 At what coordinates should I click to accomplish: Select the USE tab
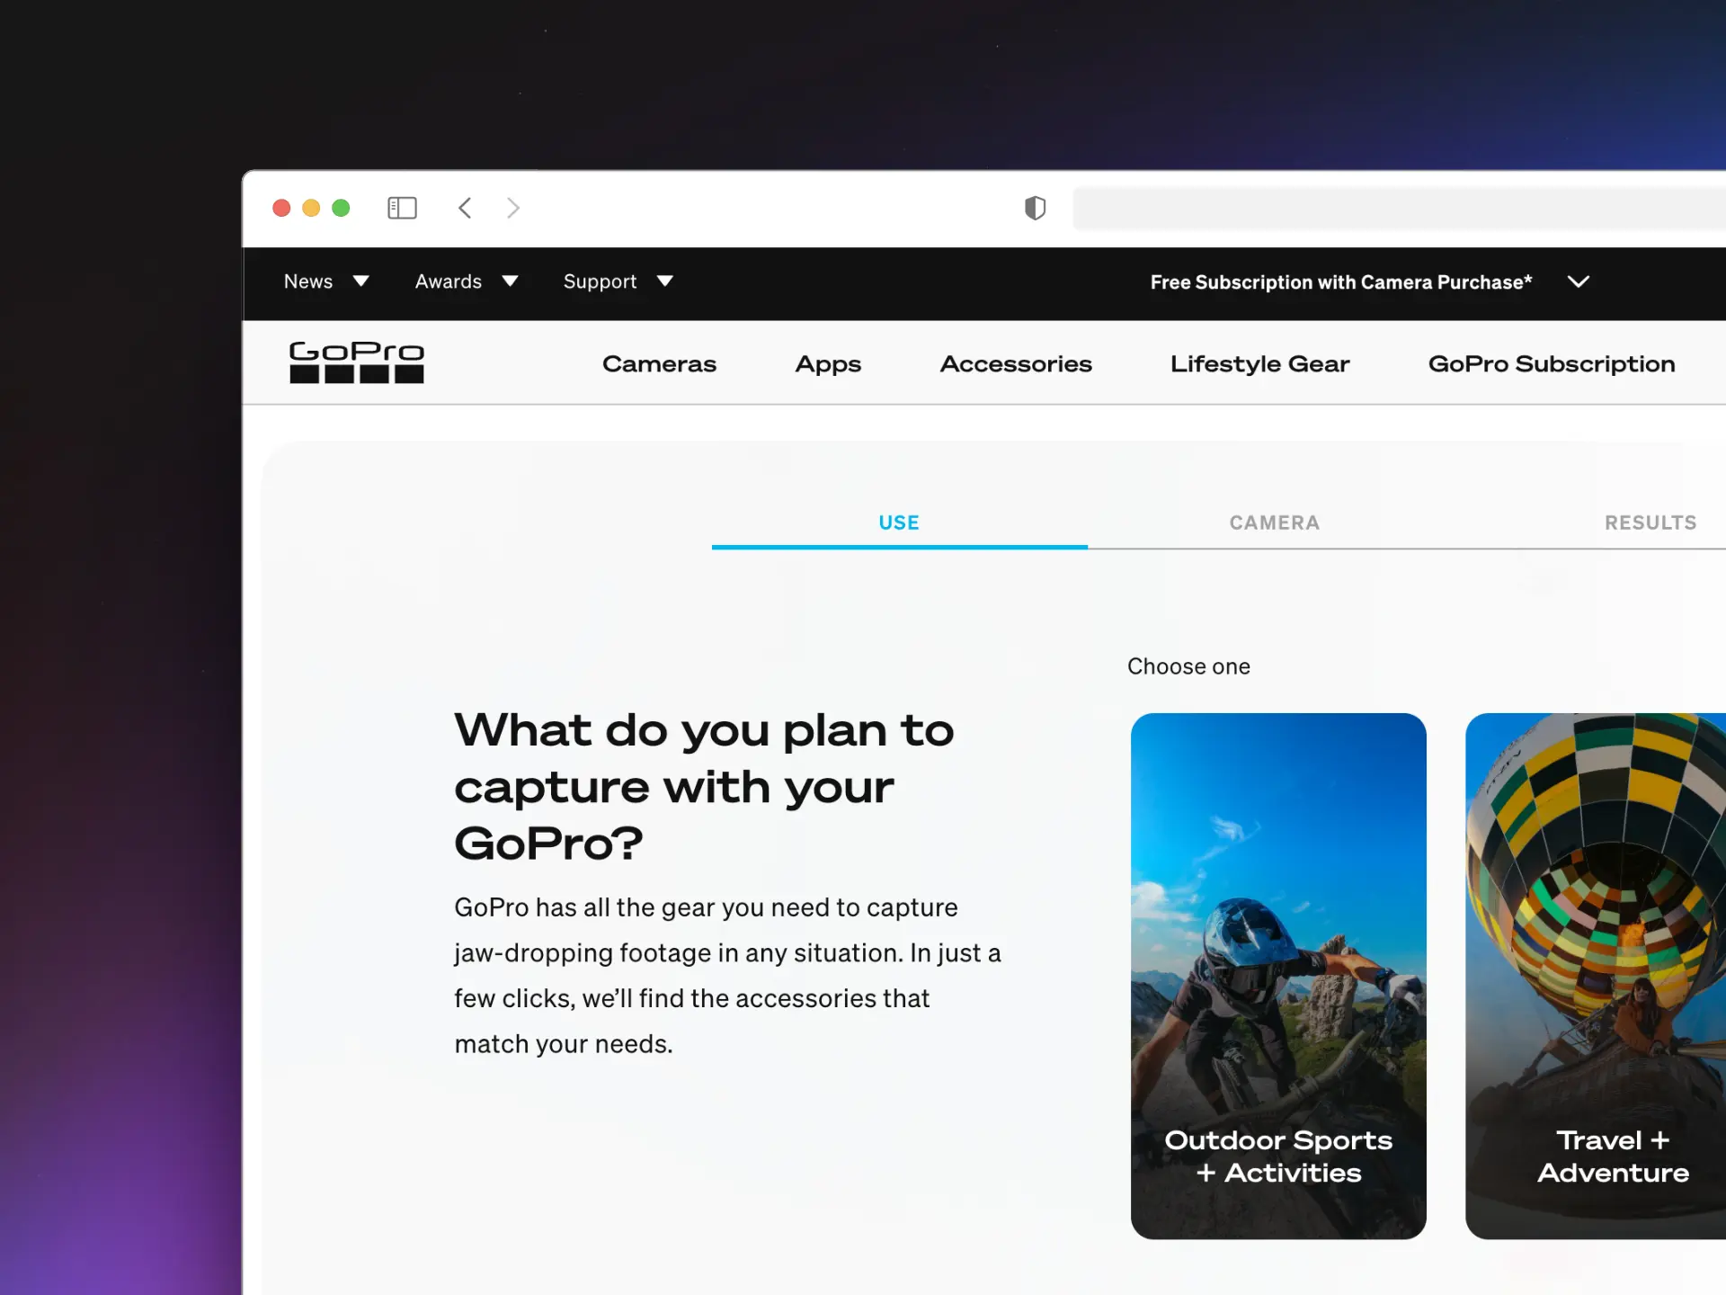tap(899, 522)
